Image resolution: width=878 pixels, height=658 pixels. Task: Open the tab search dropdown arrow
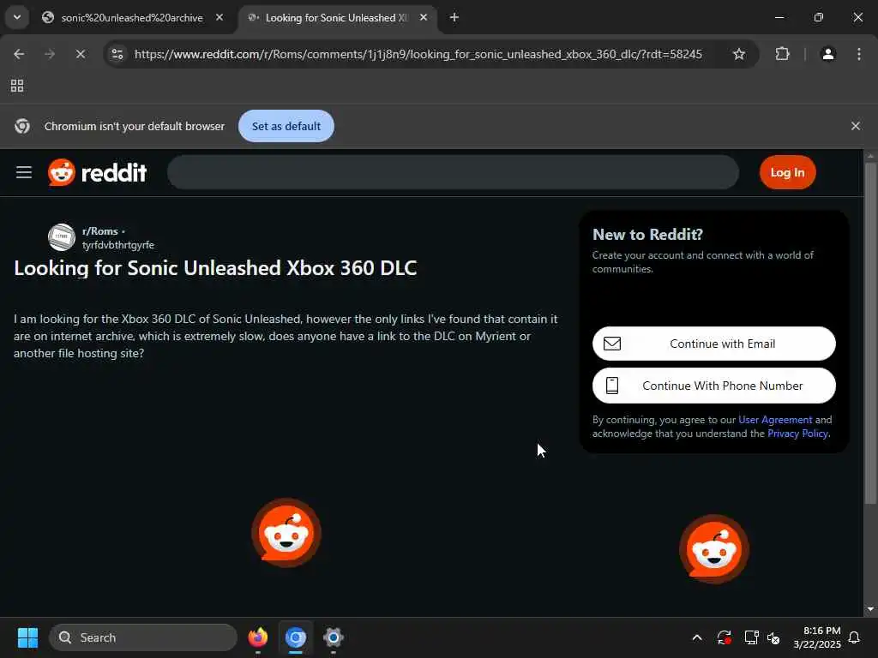pyautogui.click(x=17, y=17)
